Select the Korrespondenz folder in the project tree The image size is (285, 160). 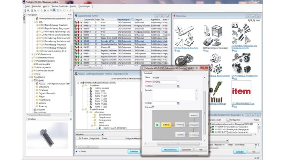pyautogui.click(x=105, y=120)
